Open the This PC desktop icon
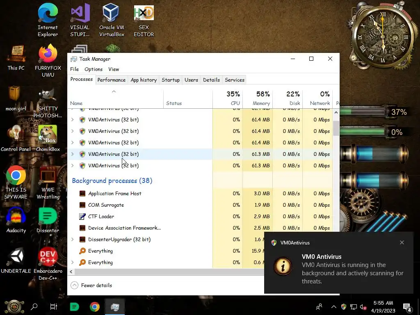420x315 pixels. coord(16,58)
